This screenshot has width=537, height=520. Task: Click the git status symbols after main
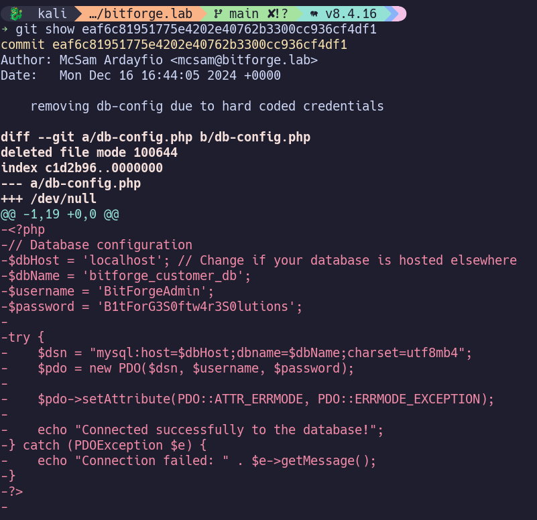(278, 13)
